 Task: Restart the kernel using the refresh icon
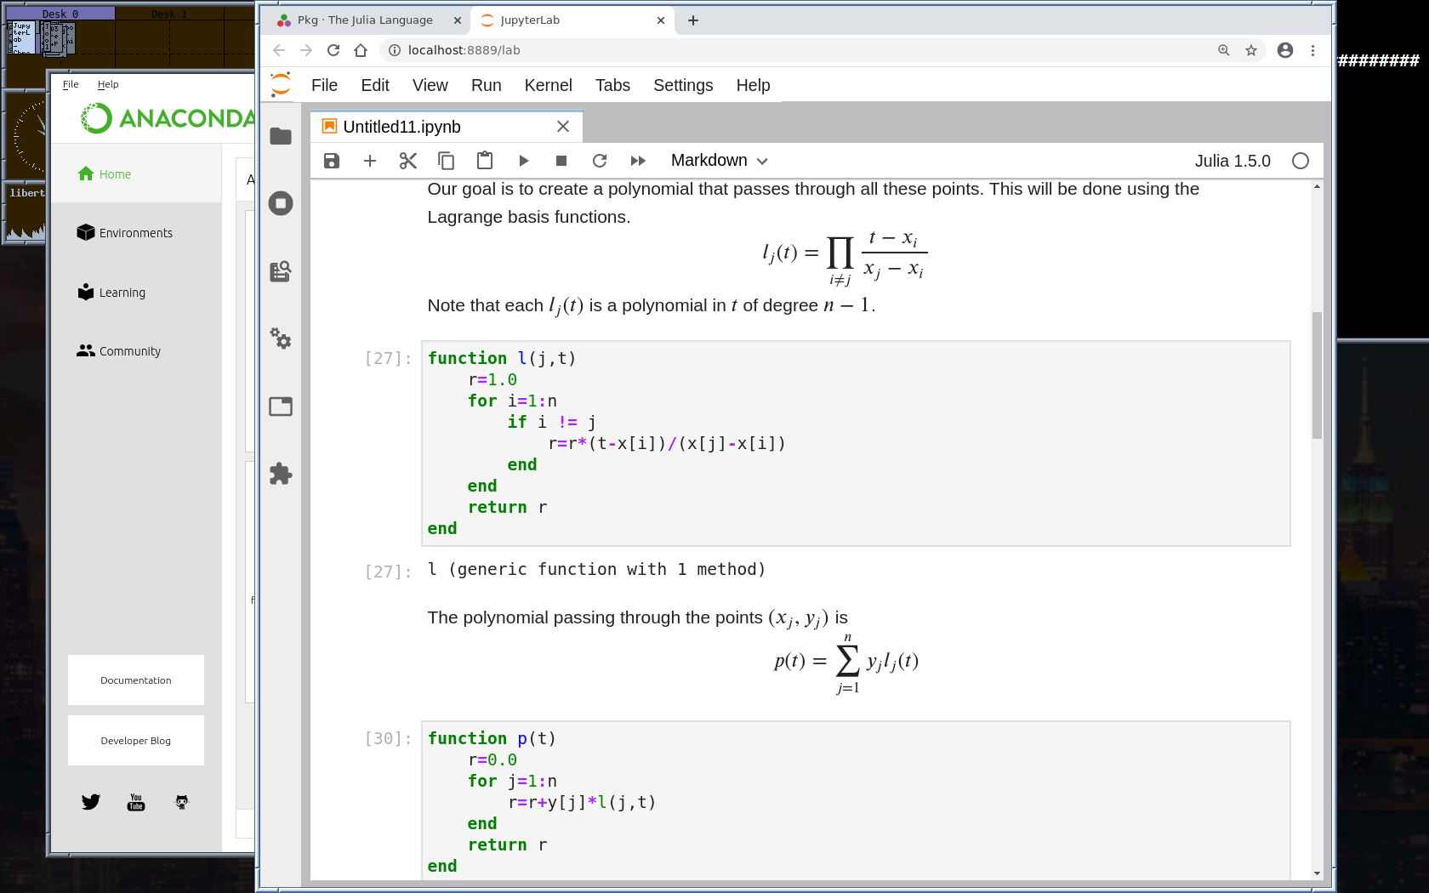tap(600, 161)
